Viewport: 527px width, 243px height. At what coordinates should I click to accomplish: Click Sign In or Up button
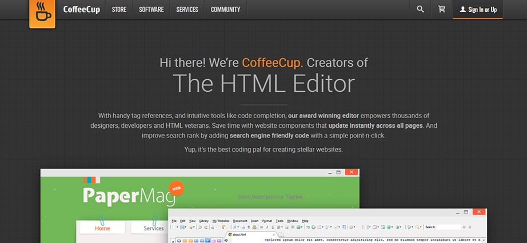click(478, 10)
